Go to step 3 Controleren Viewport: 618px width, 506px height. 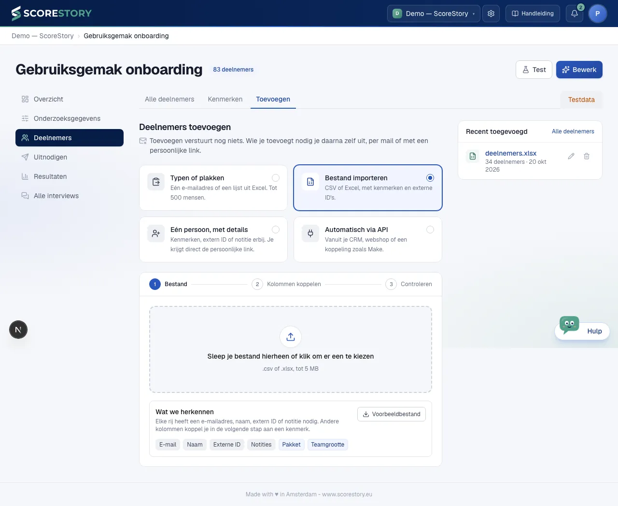(408, 284)
